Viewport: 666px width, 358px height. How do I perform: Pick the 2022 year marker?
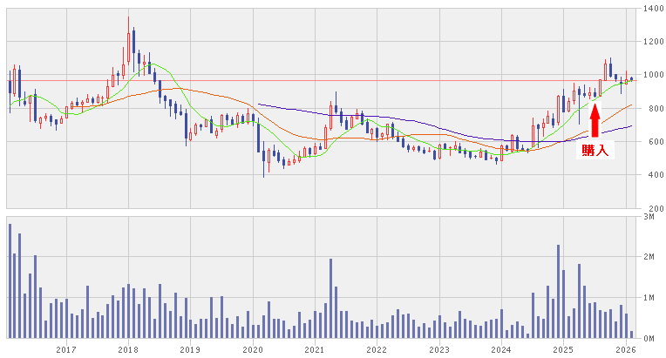(x=377, y=349)
